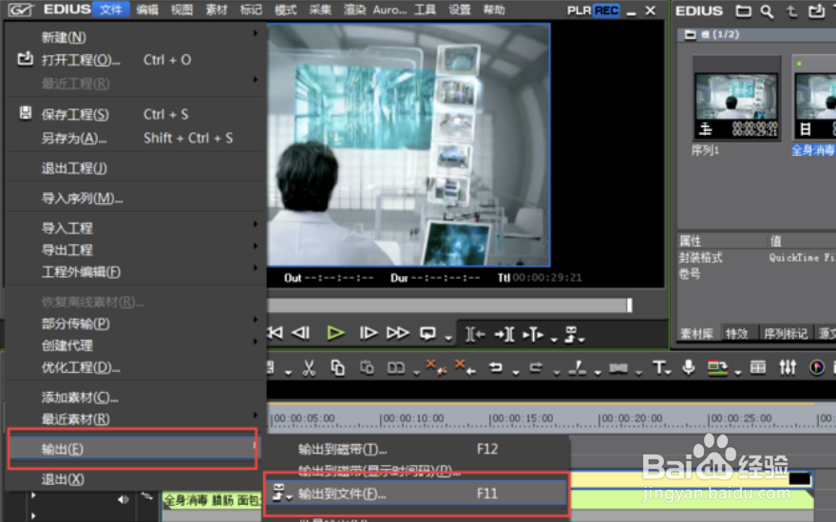Click the ripple delete icon
836x522 pixels.
[436, 367]
